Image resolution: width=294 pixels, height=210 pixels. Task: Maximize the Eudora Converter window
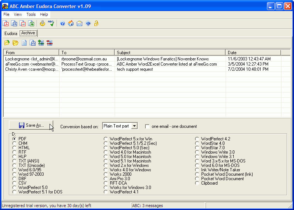pyautogui.click(x=279, y=6)
